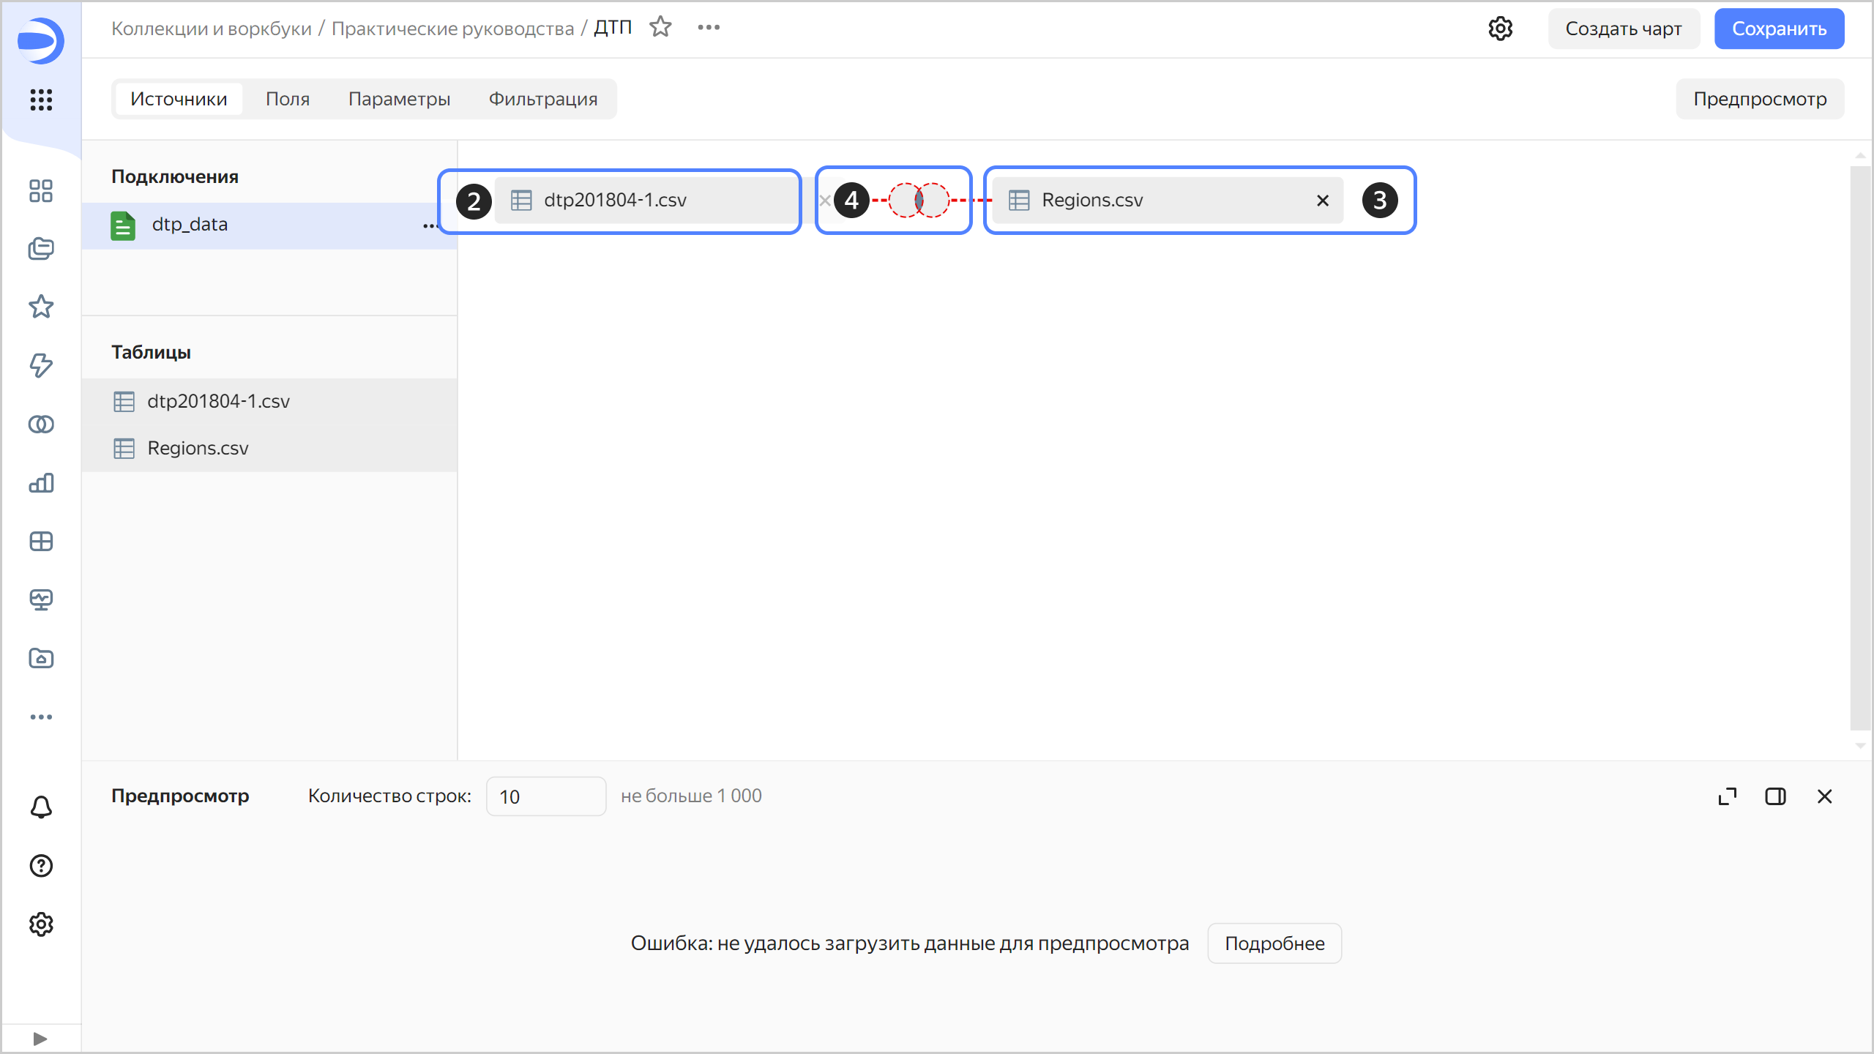1874x1054 pixels.
Task: Click the Количество строк input field
Action: point(545,796)
